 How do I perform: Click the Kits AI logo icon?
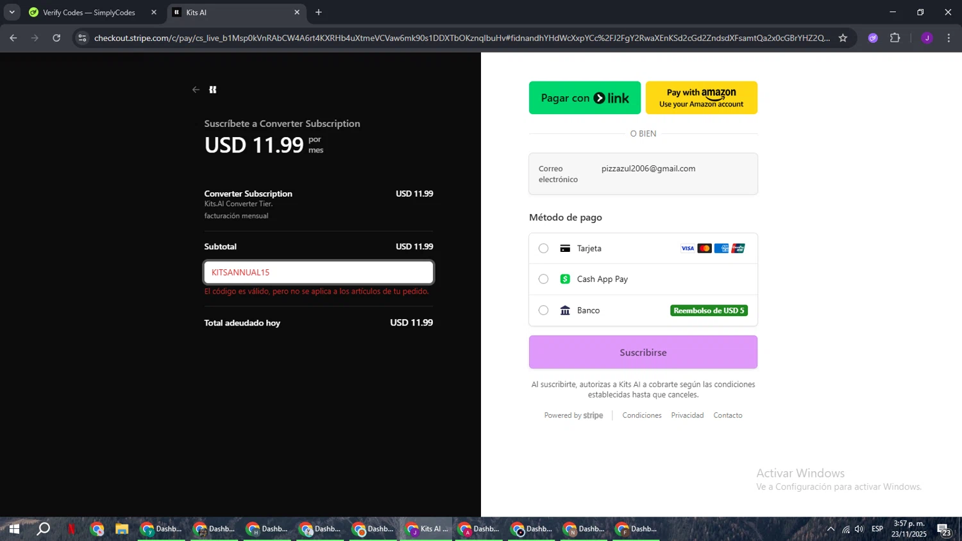[x=213, y=90]
